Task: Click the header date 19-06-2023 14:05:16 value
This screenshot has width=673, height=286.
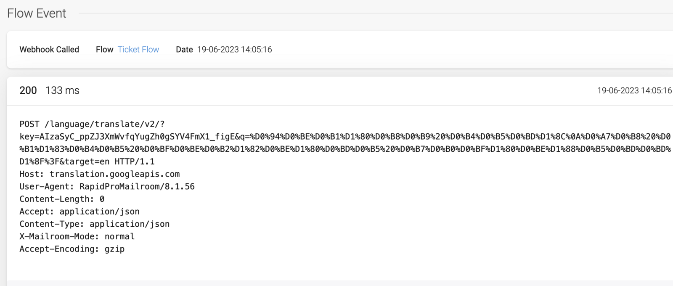Action: point(235,50)
